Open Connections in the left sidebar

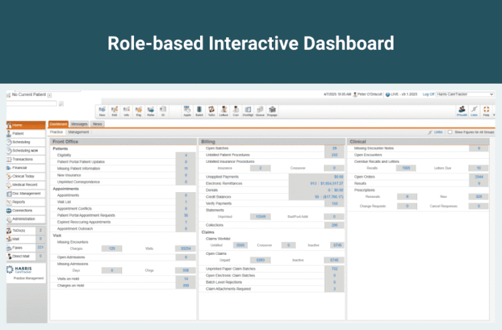(26, 210)
